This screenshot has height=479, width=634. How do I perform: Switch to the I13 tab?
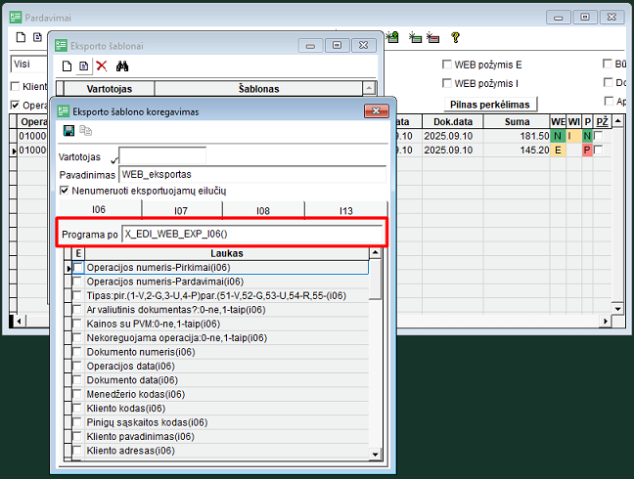(346, 211)
